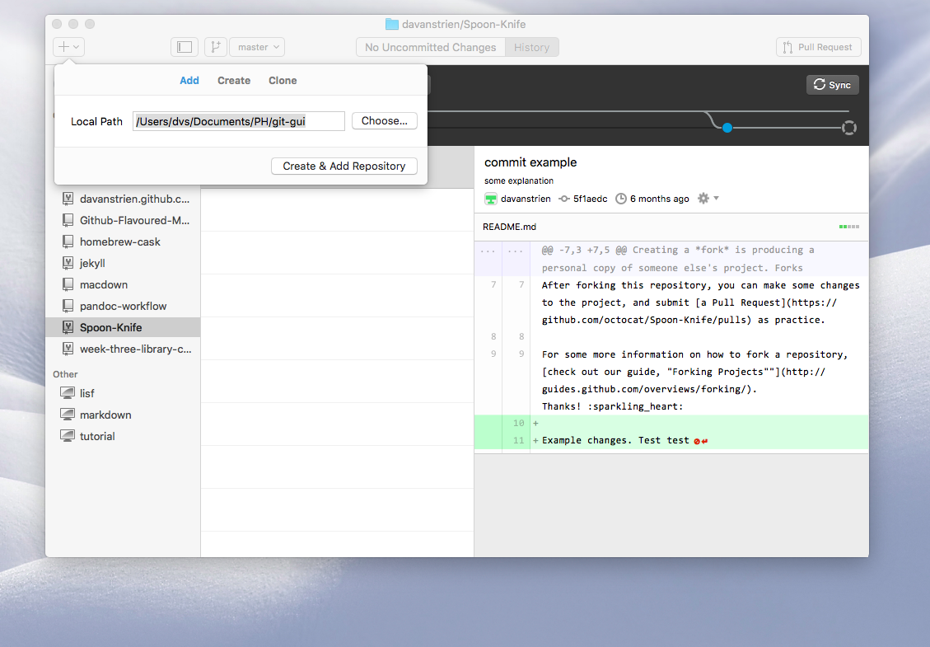The height and width of the screenshot is (647, 930).
Task: Click the Pull Request branch icon
Action: (x=788, y=47)
